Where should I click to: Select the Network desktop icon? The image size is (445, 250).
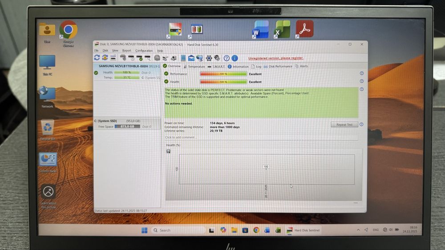[x=47, y=97]
